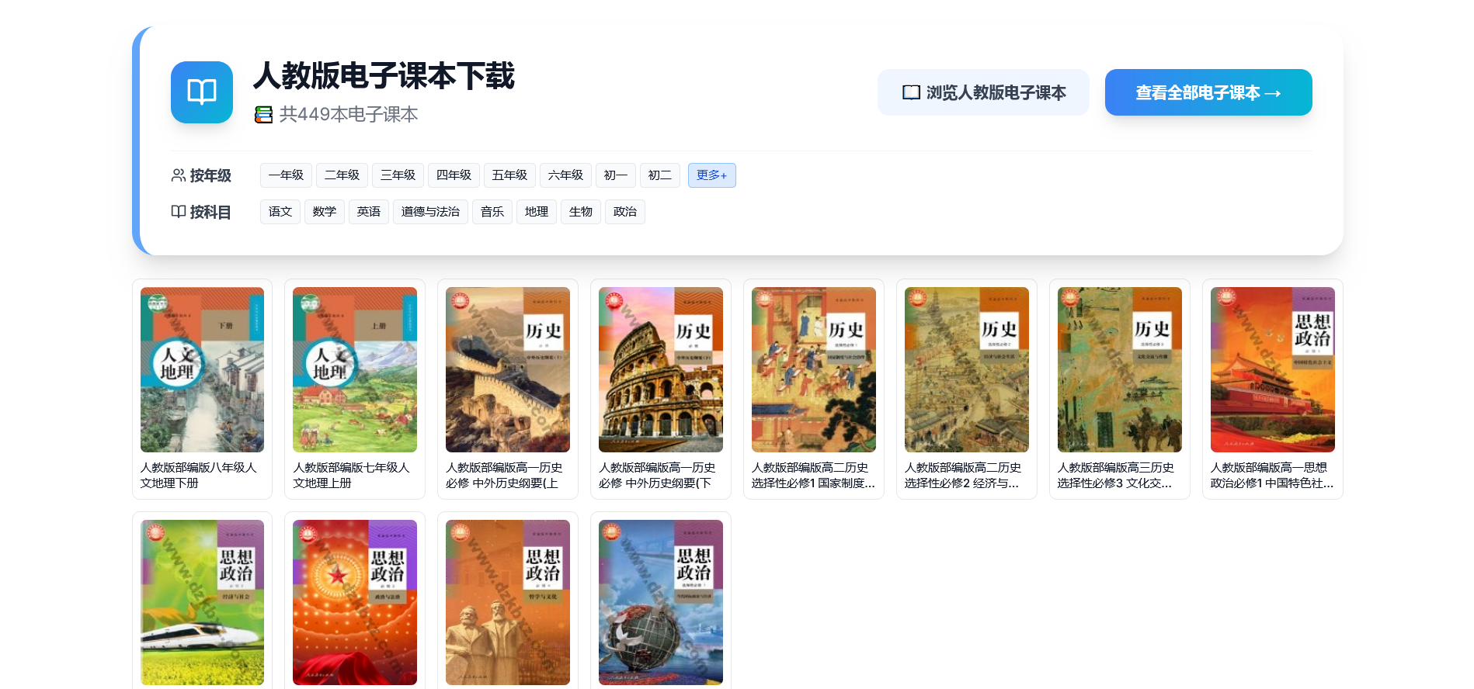1474x689 pixels.
Task: Click the blue open-book logo icon
Action: click(202, 92)
